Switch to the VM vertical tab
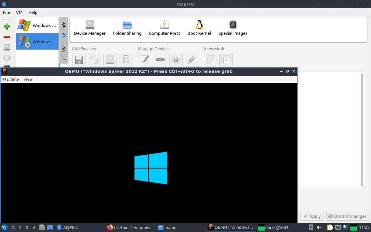 (x=64, y=52)
